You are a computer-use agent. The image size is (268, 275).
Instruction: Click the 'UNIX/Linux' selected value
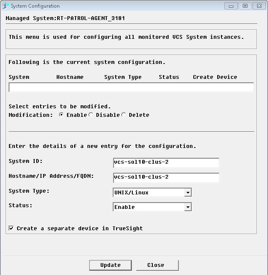[x=131, y=193]
